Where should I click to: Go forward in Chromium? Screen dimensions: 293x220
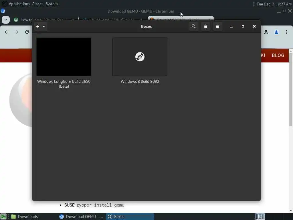tap(16, 32)
